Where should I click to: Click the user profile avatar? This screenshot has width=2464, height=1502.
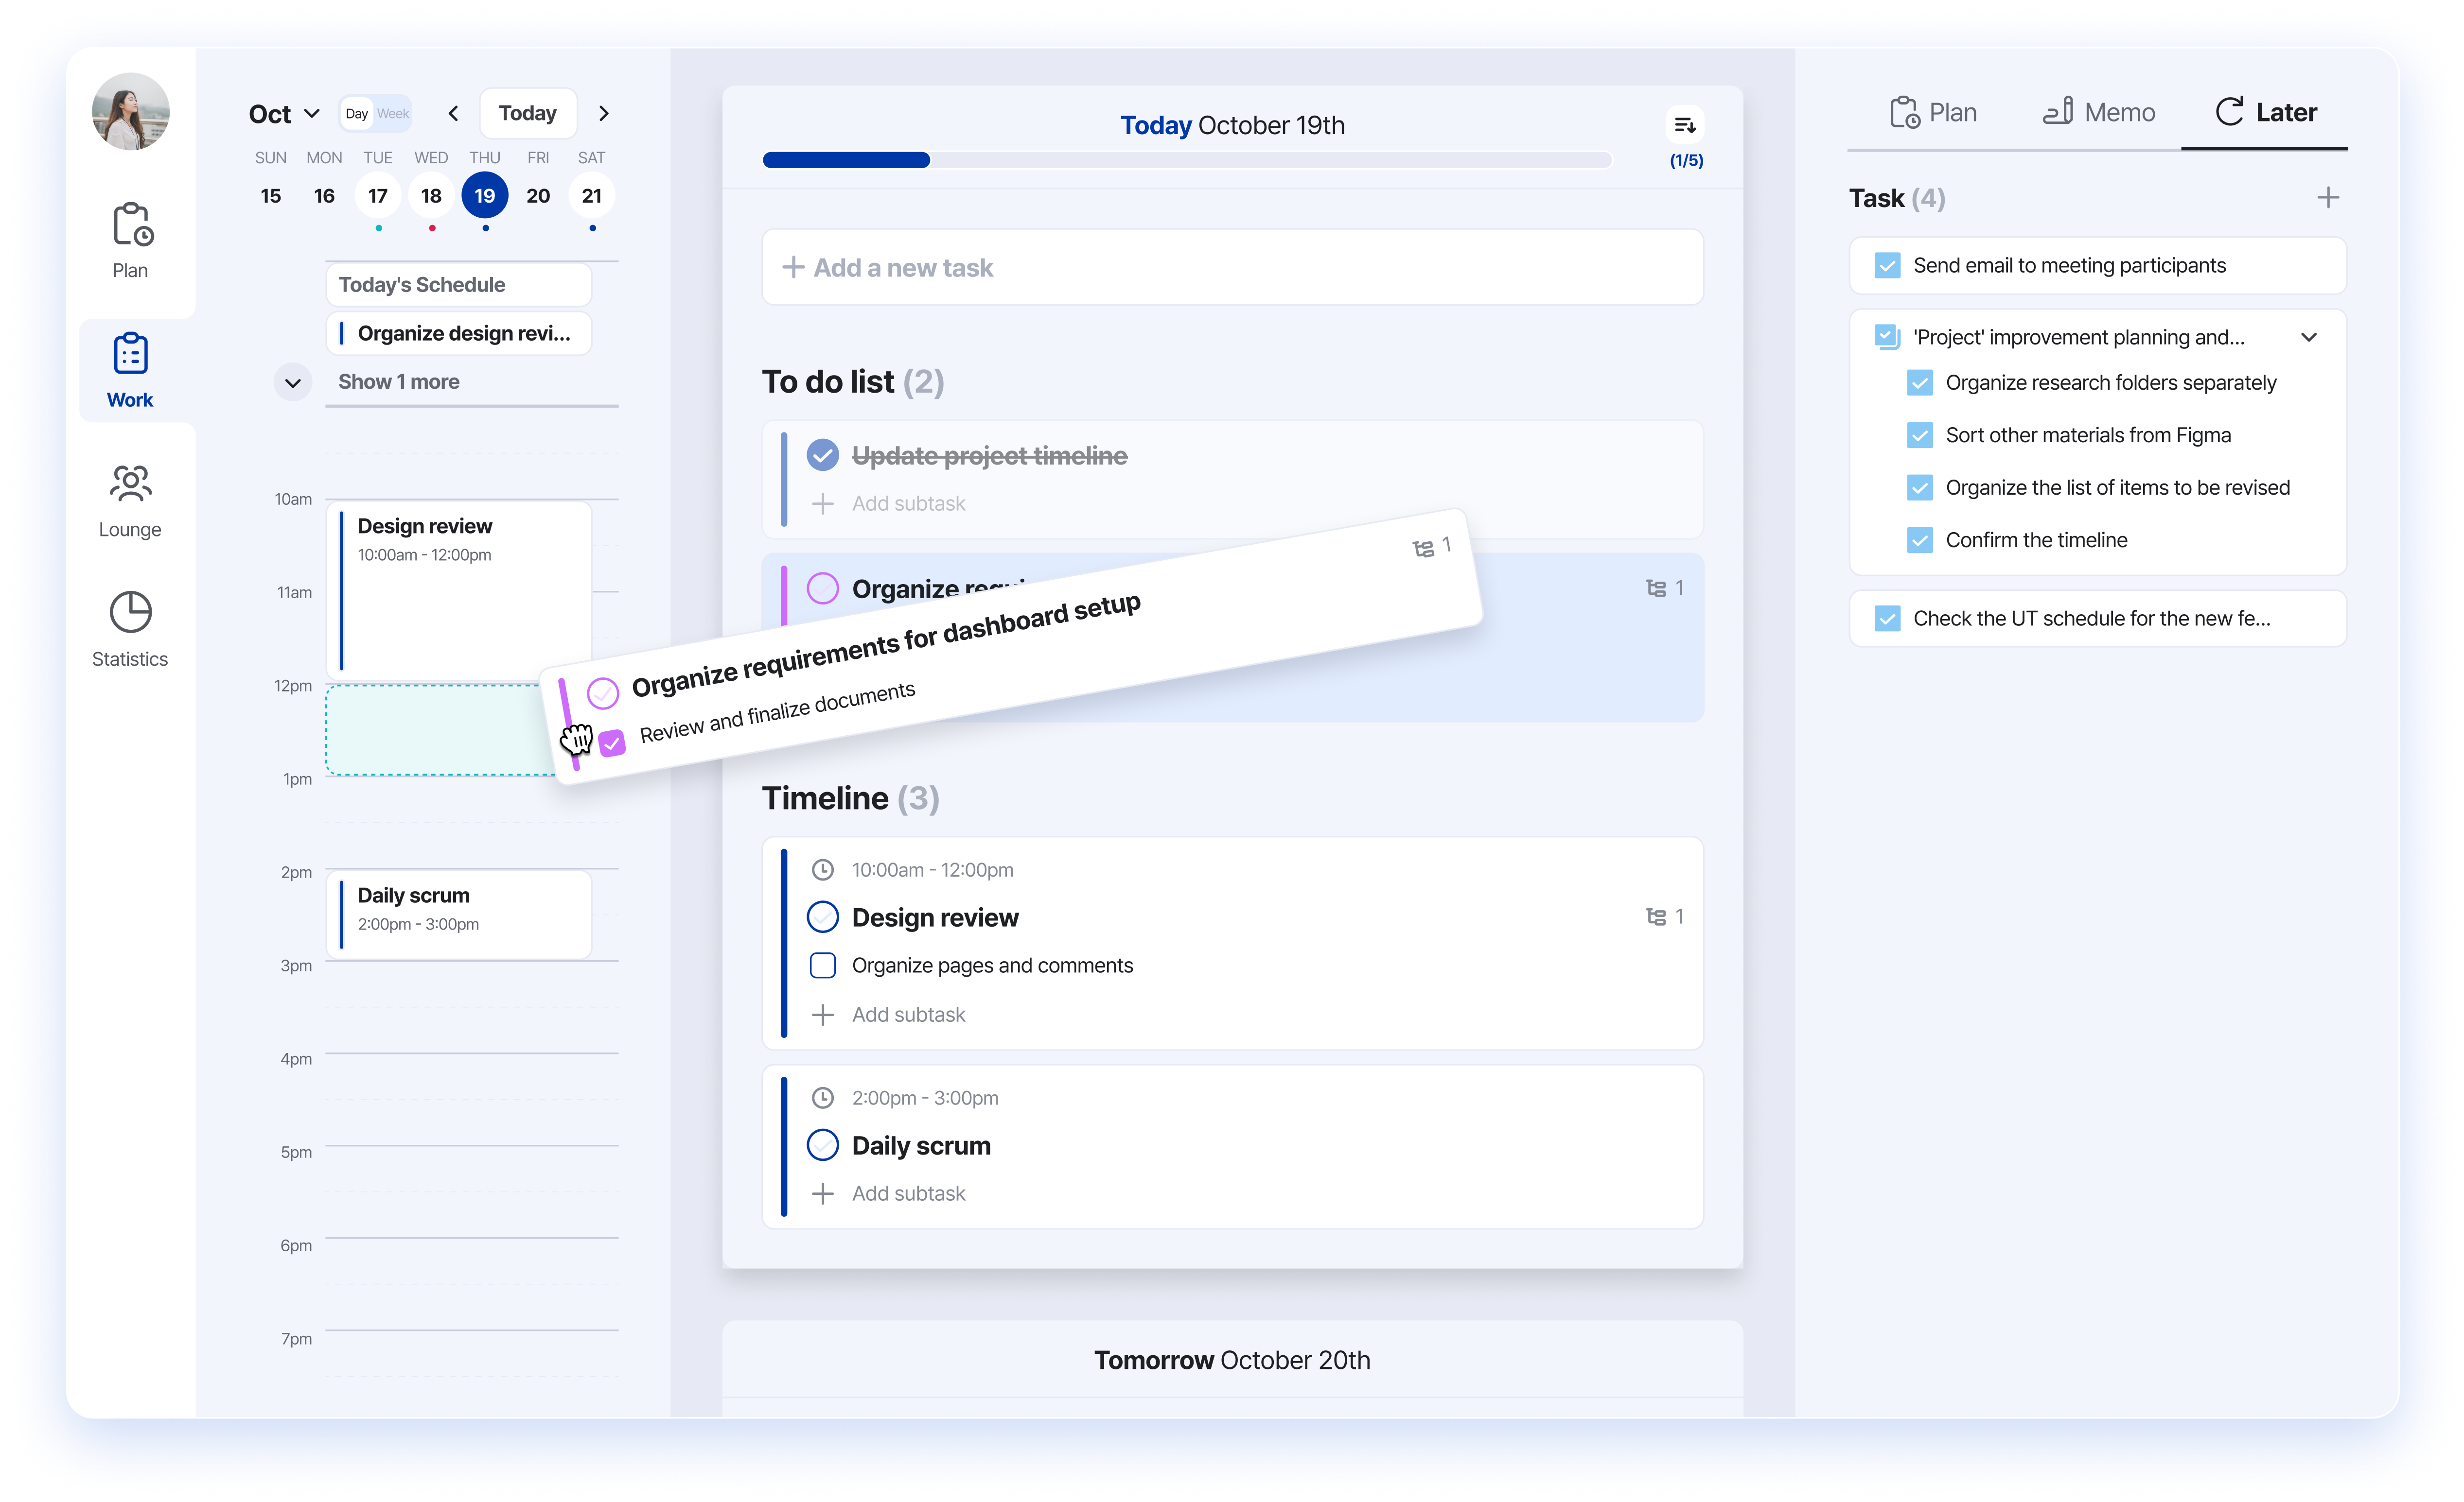coord(130,111)
